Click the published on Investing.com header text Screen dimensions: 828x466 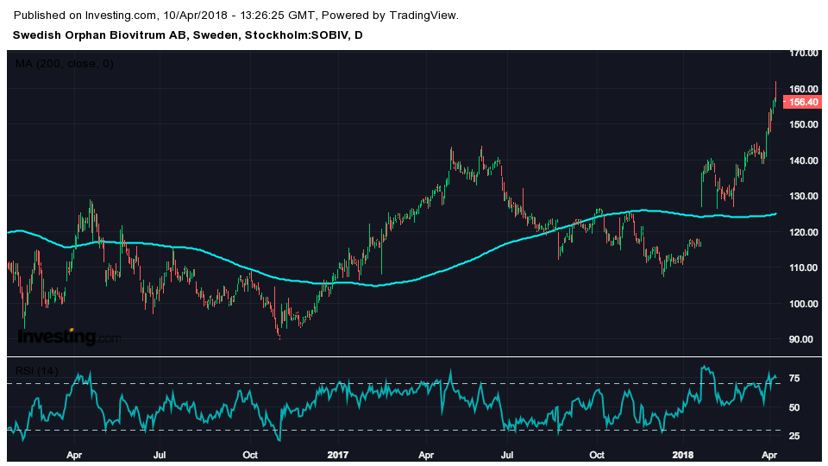[236, 16]
